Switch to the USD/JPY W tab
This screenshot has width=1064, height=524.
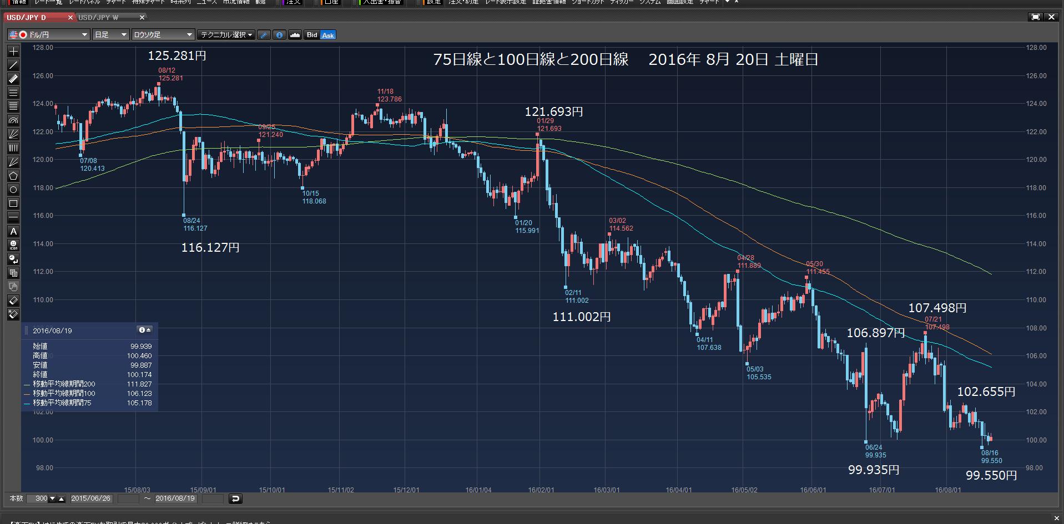pyautogui.click(x=105, y=17)
